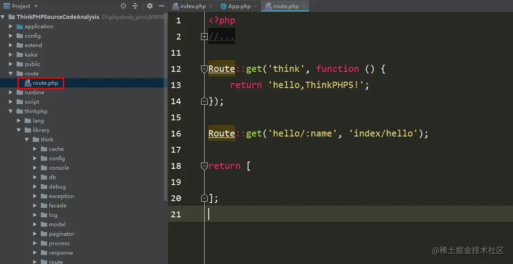Close the App.php tab
The height and width of the screenshot is (264, 513).
255,6
